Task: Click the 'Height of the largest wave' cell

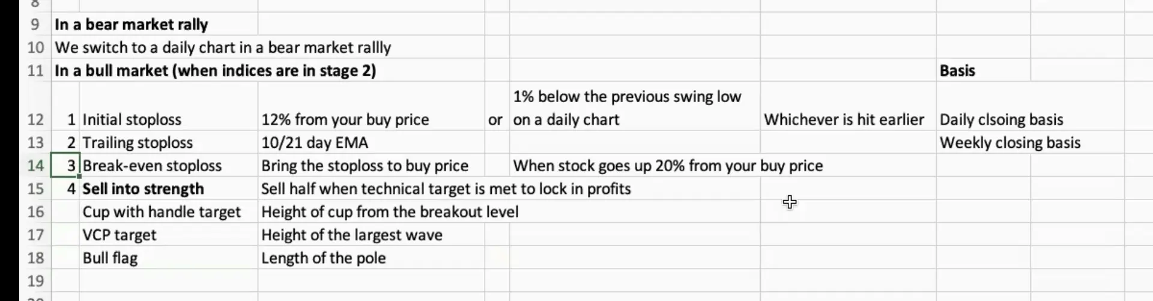Action: [371, 235]
